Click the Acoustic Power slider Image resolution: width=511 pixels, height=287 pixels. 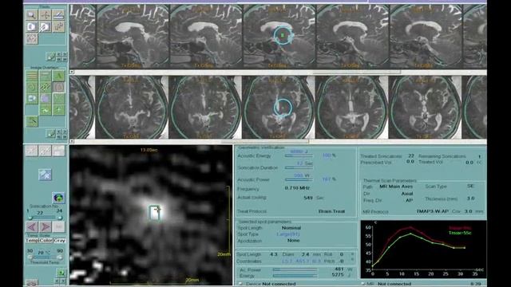click(299, 180)
